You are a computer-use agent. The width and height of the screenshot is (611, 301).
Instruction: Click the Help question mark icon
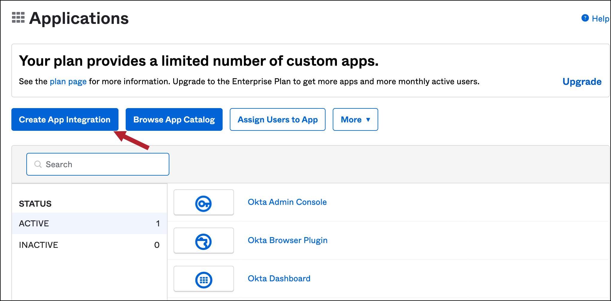click(x=585, y=18)
